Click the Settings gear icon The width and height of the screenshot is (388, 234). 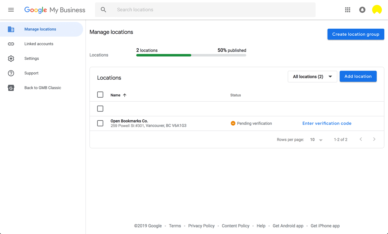[x=11, y=59]
